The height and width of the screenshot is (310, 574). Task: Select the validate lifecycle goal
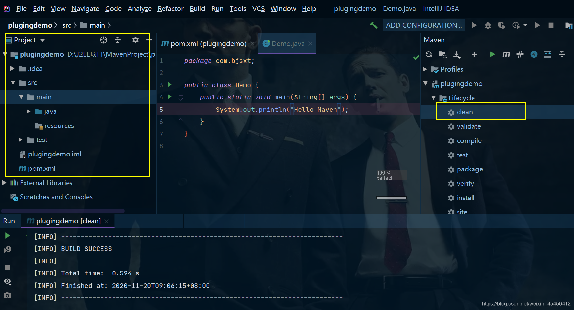(x=469, y=126)
